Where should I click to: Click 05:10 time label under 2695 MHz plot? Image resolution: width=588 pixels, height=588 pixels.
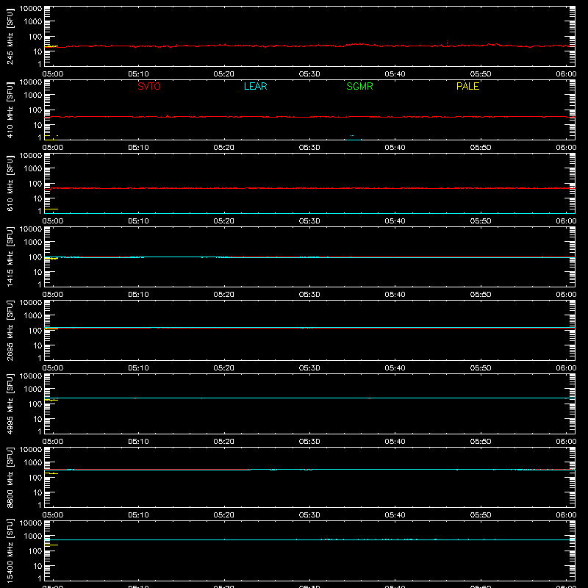click(138, 368)
